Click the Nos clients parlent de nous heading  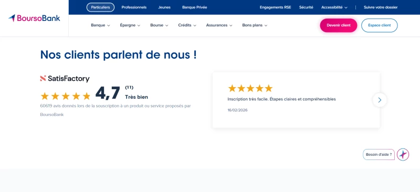(119, 55)
